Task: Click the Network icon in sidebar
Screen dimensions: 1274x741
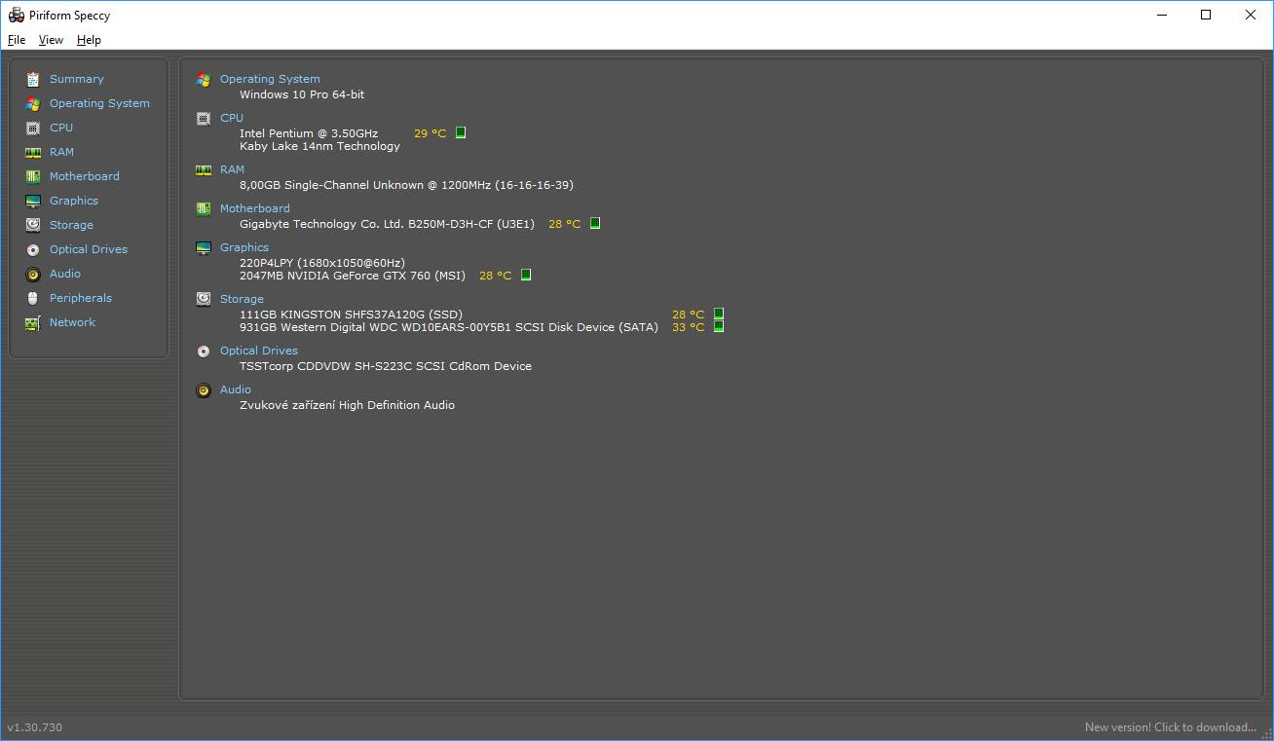Action: click(x=33, y=322)
